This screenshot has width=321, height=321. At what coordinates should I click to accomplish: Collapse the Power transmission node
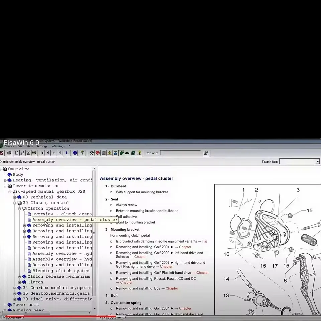click(5, 186)
